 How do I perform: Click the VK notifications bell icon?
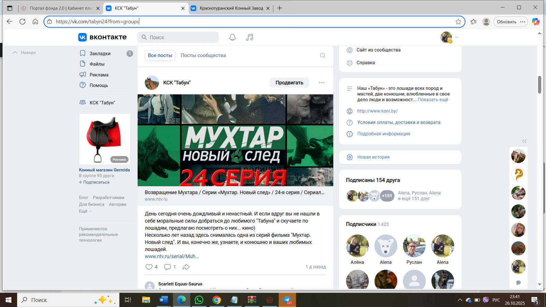point(232,38)
